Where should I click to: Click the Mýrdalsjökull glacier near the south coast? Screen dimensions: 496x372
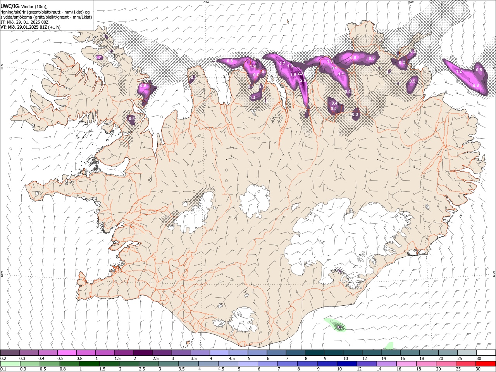242,321
